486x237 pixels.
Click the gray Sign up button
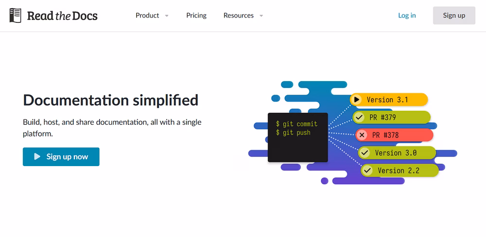click(x=454, y=16)
